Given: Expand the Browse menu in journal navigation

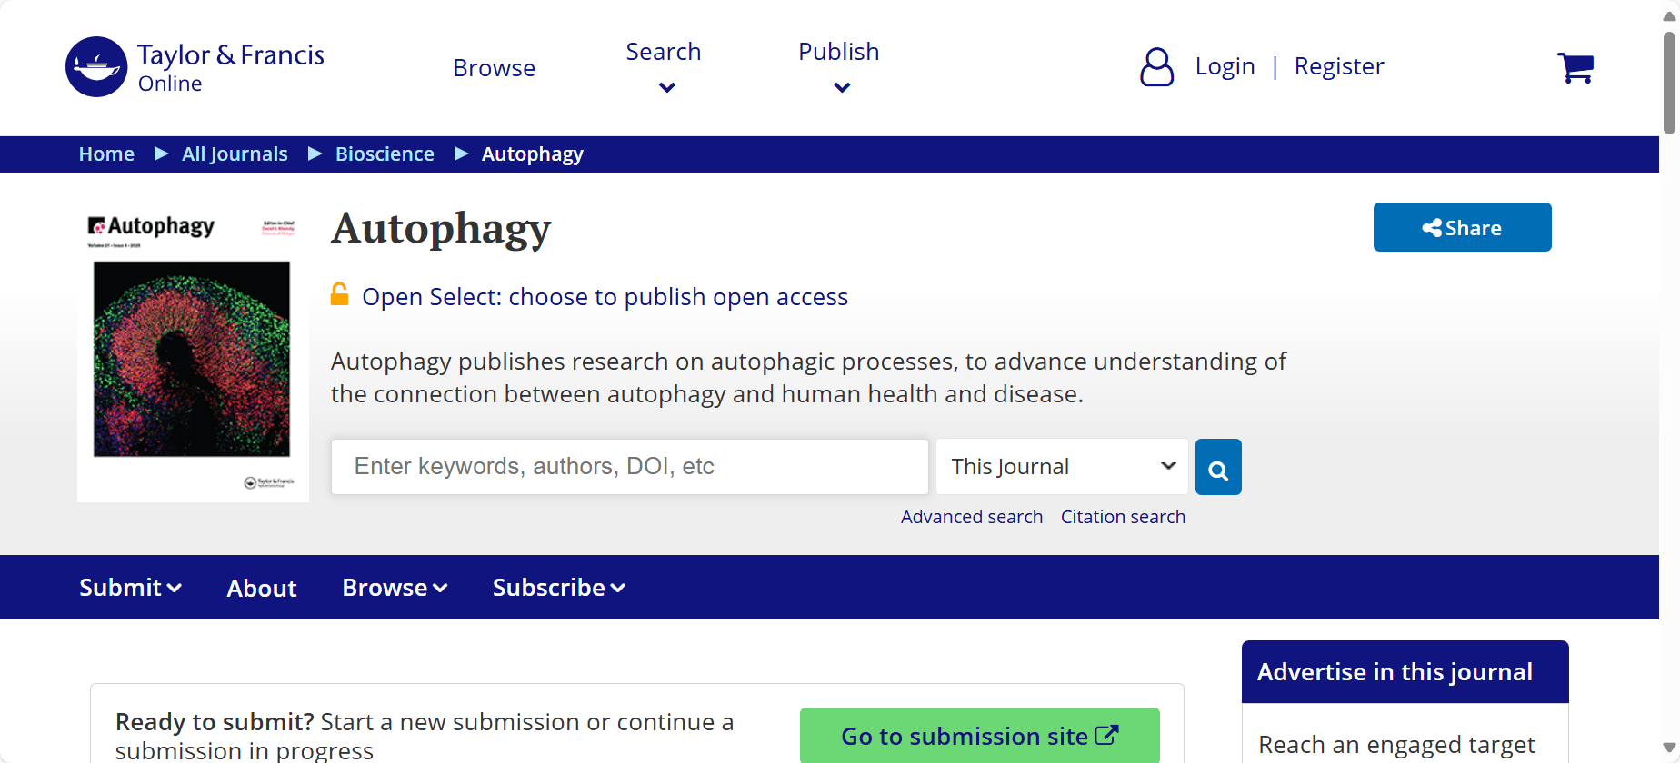Looking at the screenshot, I should 395,588.
